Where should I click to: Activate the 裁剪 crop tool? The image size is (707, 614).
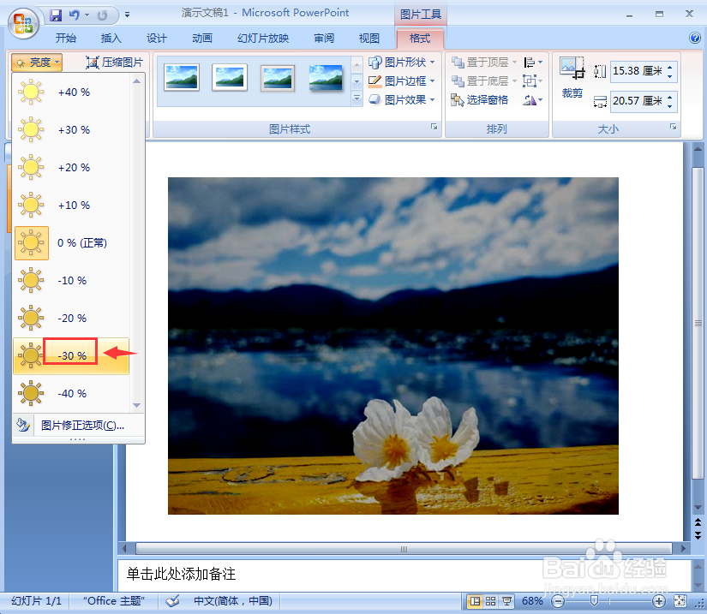(572, 77)
